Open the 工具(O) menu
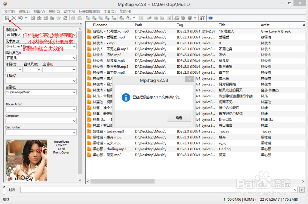 click(x=110, y=11)
